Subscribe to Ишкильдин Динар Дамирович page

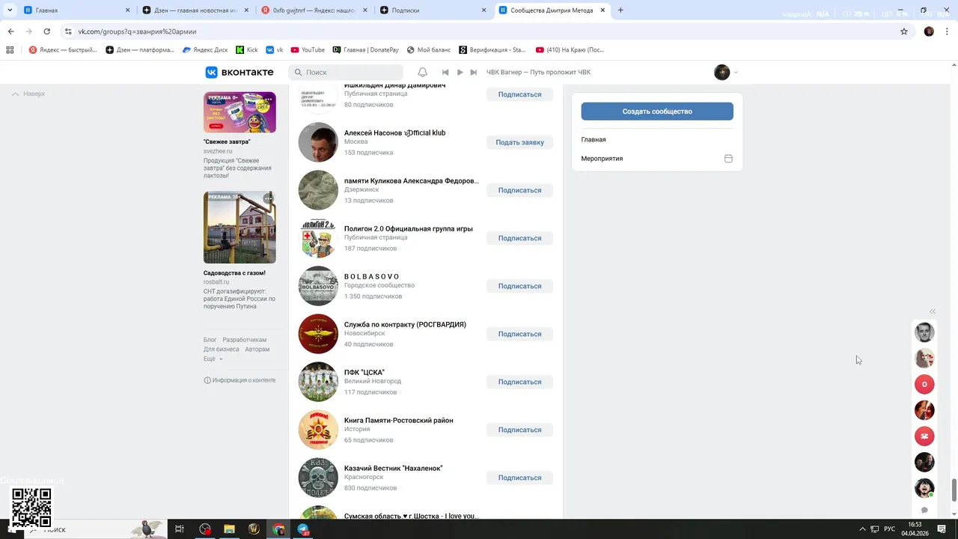[519, 94]
